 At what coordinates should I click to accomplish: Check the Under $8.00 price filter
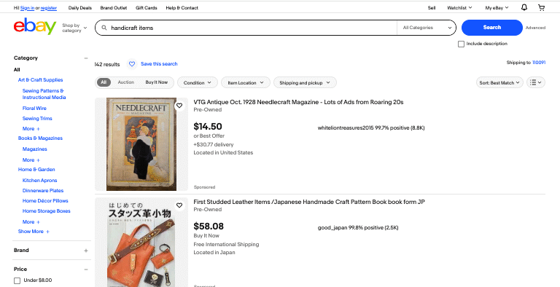pyautogui.click(x=17, y=280)
